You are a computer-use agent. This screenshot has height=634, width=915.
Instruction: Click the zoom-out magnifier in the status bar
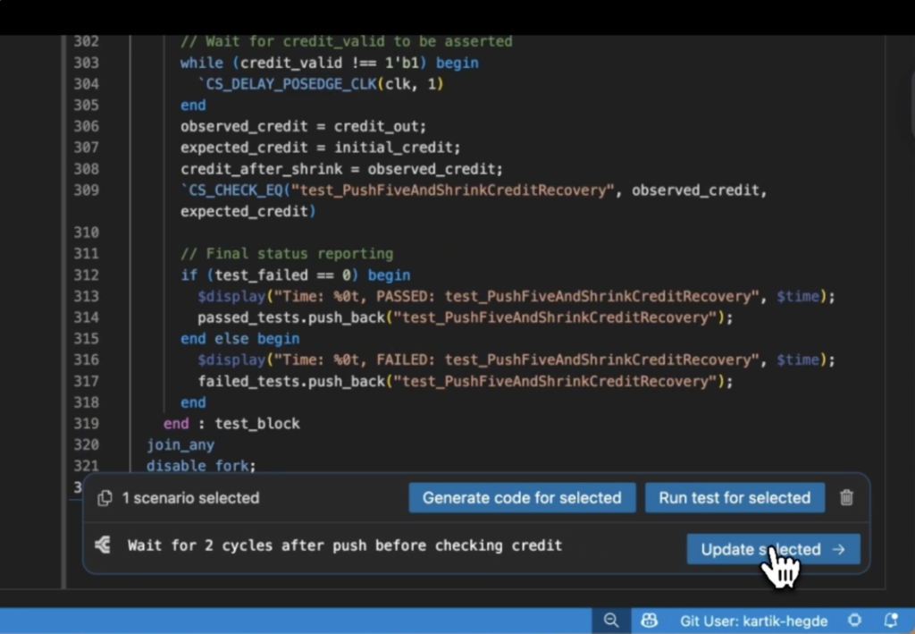pos(611,621)
